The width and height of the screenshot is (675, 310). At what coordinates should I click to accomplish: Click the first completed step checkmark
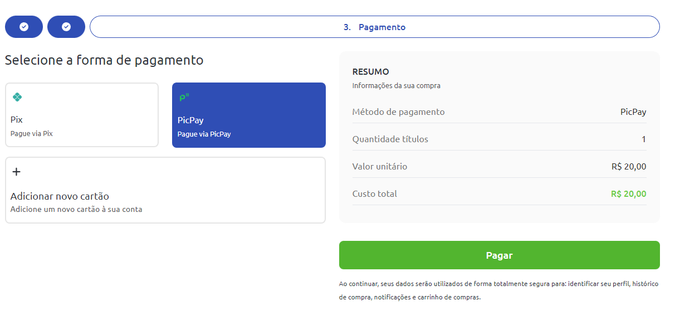pyautogui.click(x=24, y=27)
